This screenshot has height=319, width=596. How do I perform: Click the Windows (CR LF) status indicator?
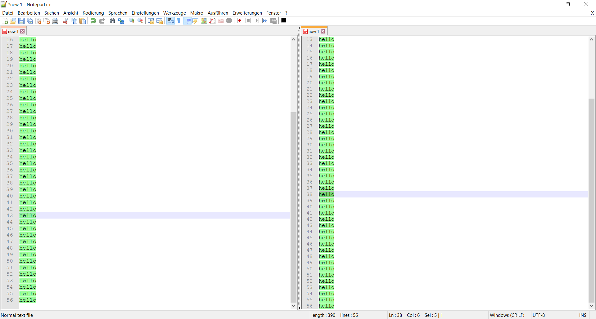click(507, 315)
